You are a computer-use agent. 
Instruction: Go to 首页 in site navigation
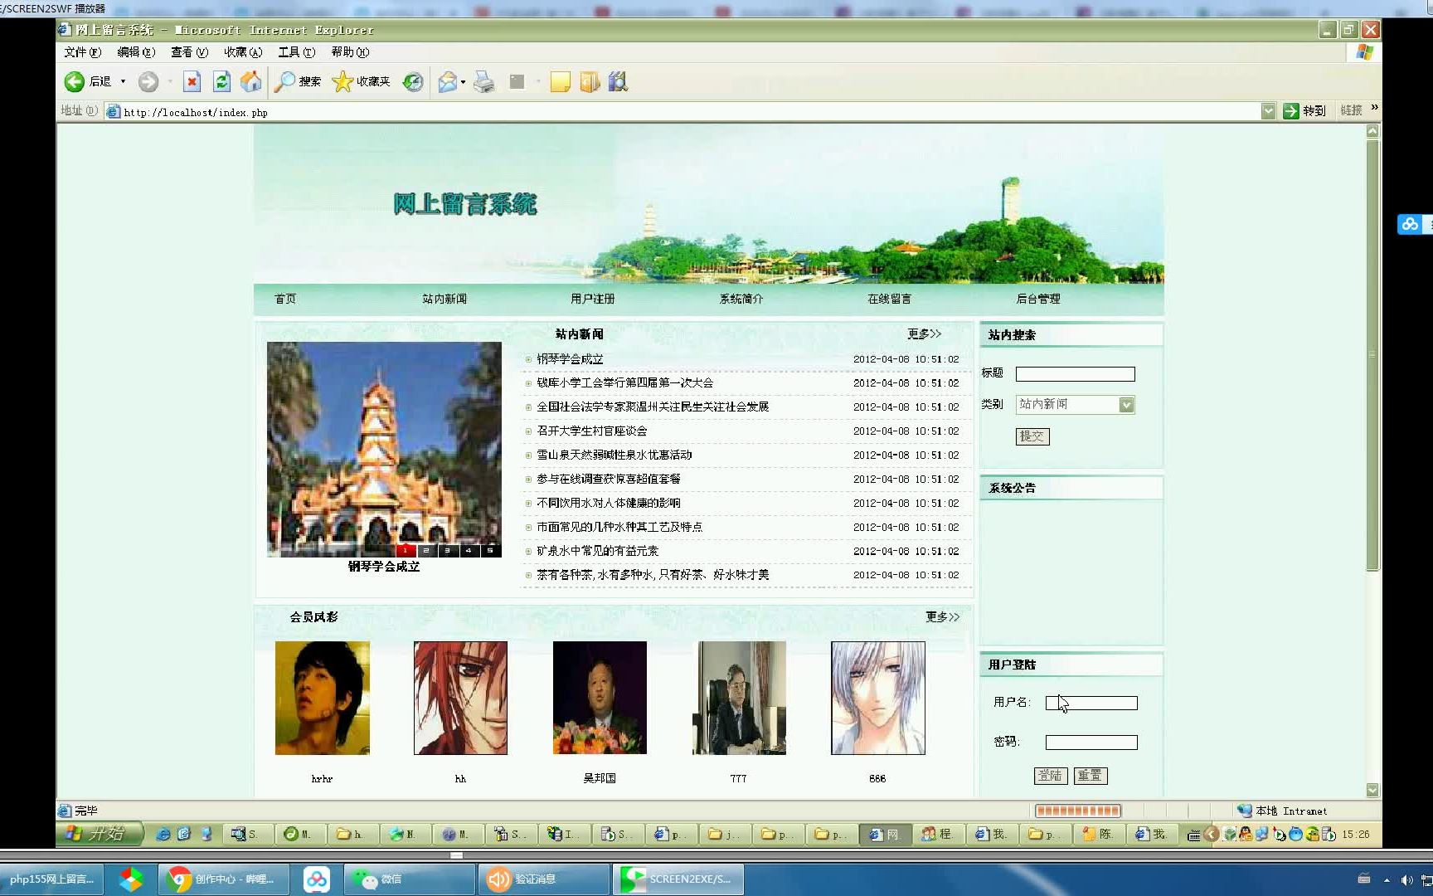click(285, 299)
